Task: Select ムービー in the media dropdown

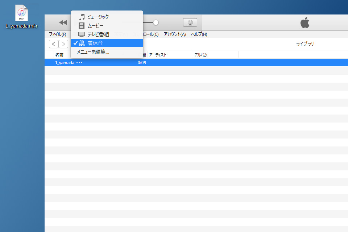Action: [107, 26]
